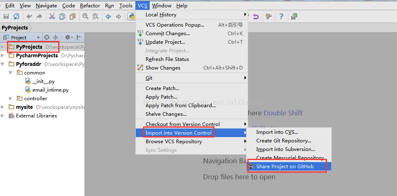This screenshot has height=196, width=397.
Task: Click the Replace magnifier-with-A icon
Action: [95, 17]
